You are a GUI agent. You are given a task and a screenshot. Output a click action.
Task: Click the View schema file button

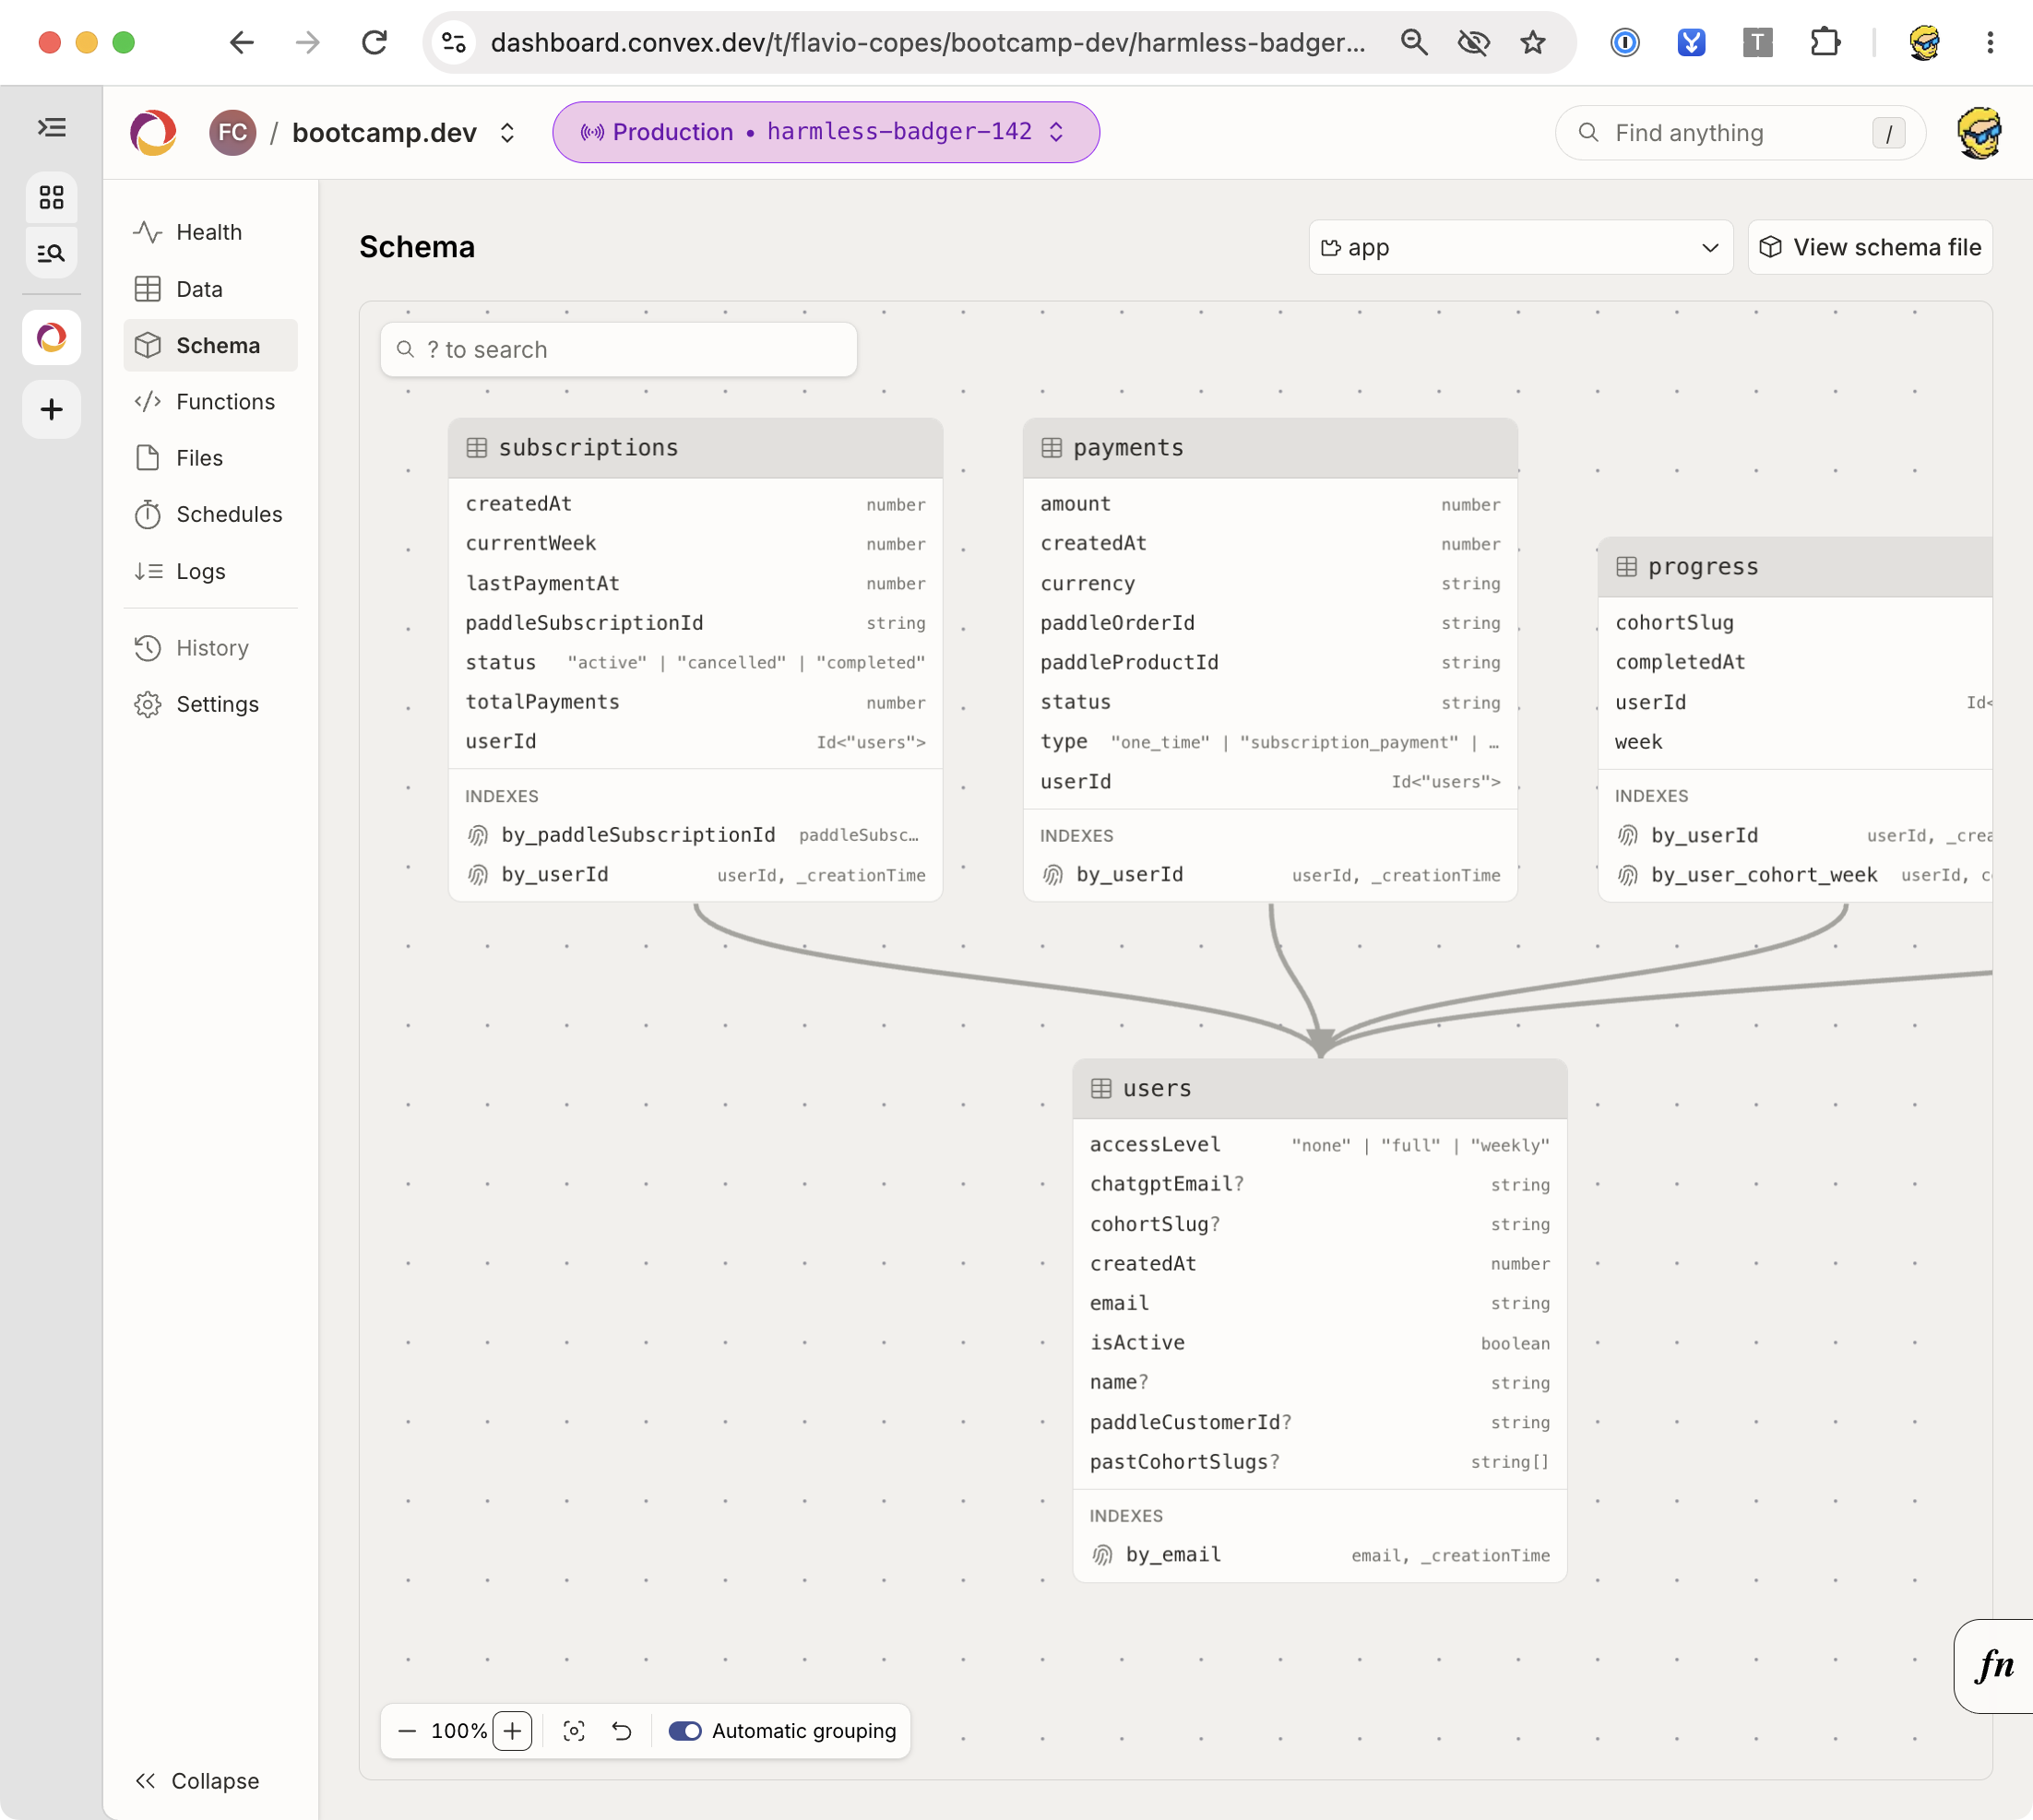coord(1870,247)
